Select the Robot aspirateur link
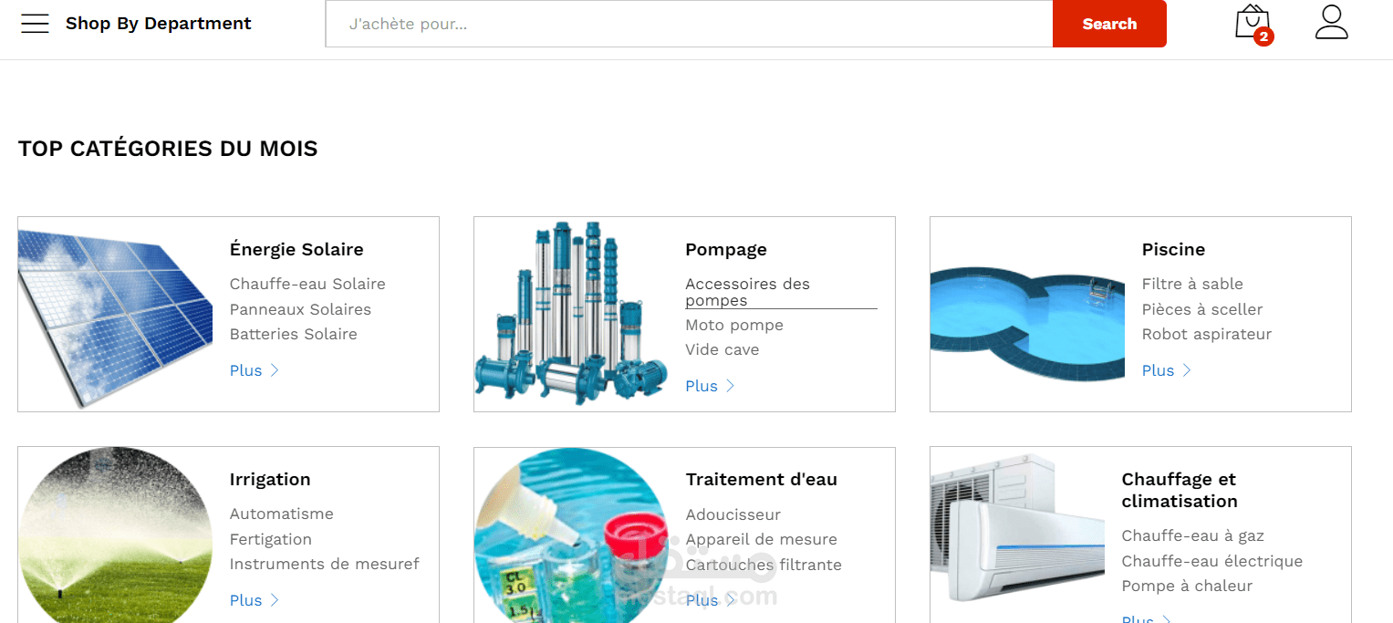1393x623 pixels. [1207, 334]
